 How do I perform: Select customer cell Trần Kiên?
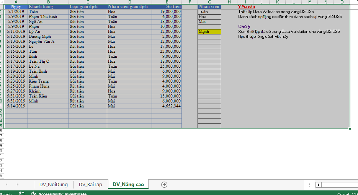pos(48,96)
